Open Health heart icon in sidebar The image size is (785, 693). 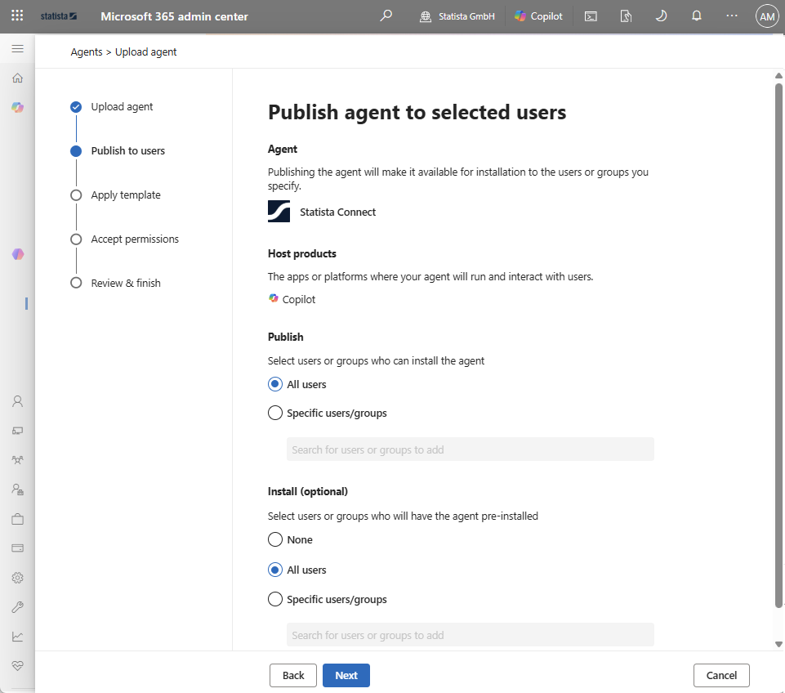17,665
